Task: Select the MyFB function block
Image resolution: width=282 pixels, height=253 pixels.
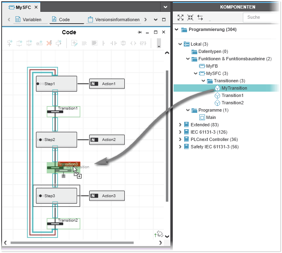Action: pos(211,66)
